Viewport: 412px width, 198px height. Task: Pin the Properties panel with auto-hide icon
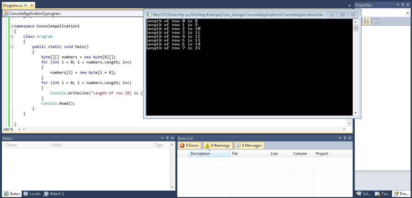coord(403,5)
